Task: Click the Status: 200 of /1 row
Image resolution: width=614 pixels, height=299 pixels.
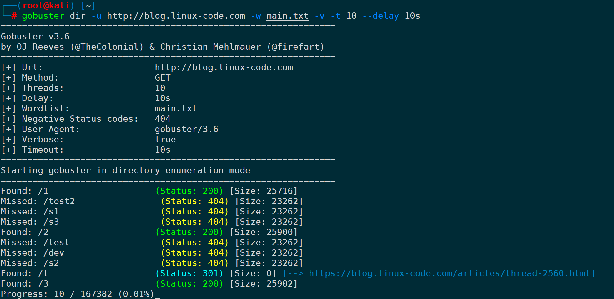Action: 189,191
